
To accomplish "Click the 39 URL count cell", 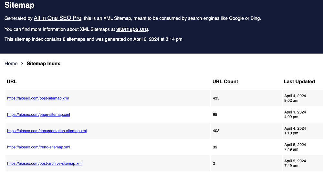I will pos(215,147).
